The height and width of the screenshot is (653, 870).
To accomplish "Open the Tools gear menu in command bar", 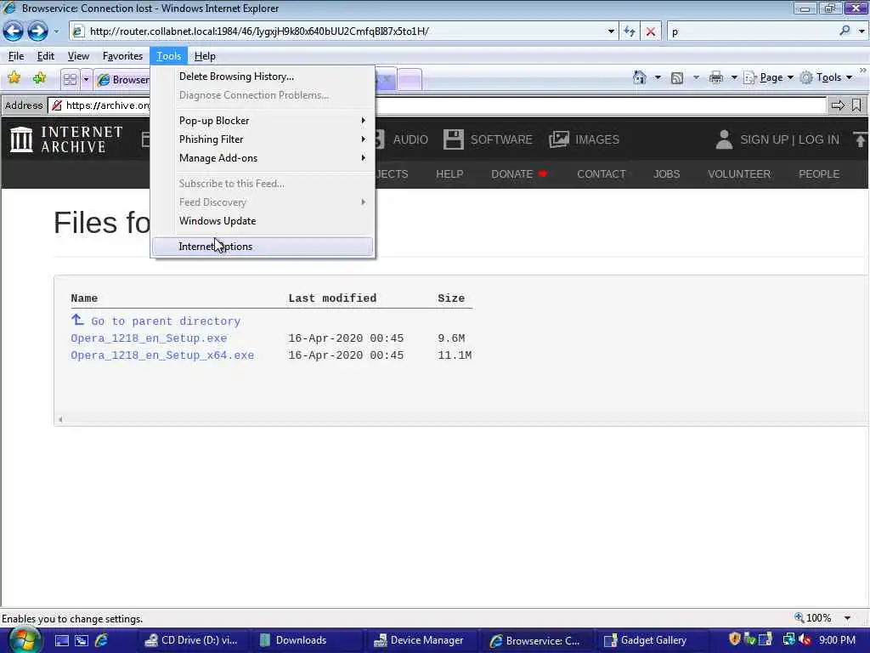I will click(826, 77).
